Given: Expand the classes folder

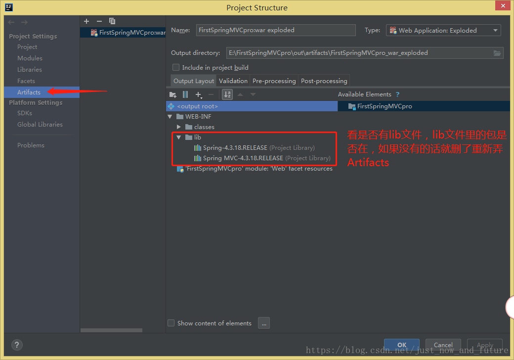Looking at the screenshot, I should pyautogui.click(x=178, y=127).
